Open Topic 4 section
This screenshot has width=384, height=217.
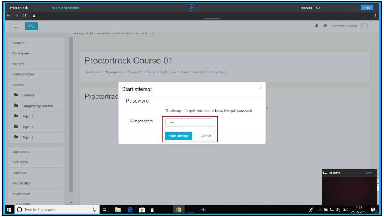click(36, 137)
